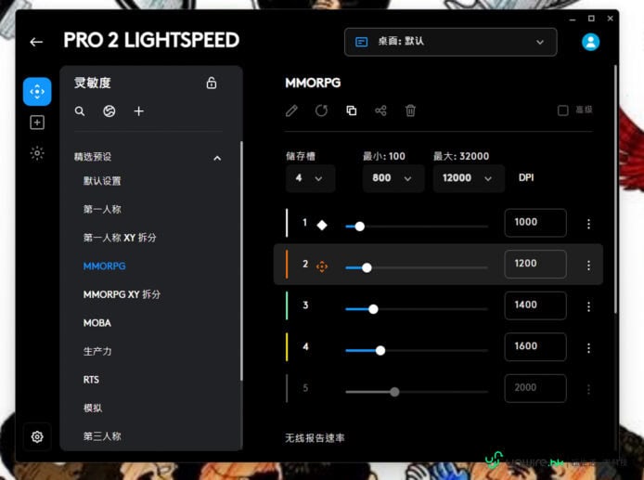Click the plus icon to add a preset

[139, 111]
